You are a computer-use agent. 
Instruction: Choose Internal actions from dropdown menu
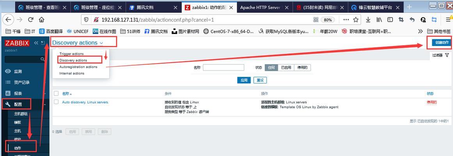coord(72,73)
